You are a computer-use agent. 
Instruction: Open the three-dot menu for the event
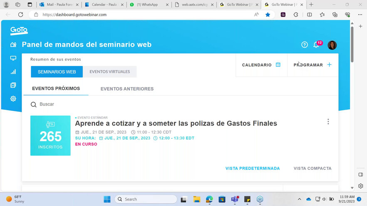[328, 121]
